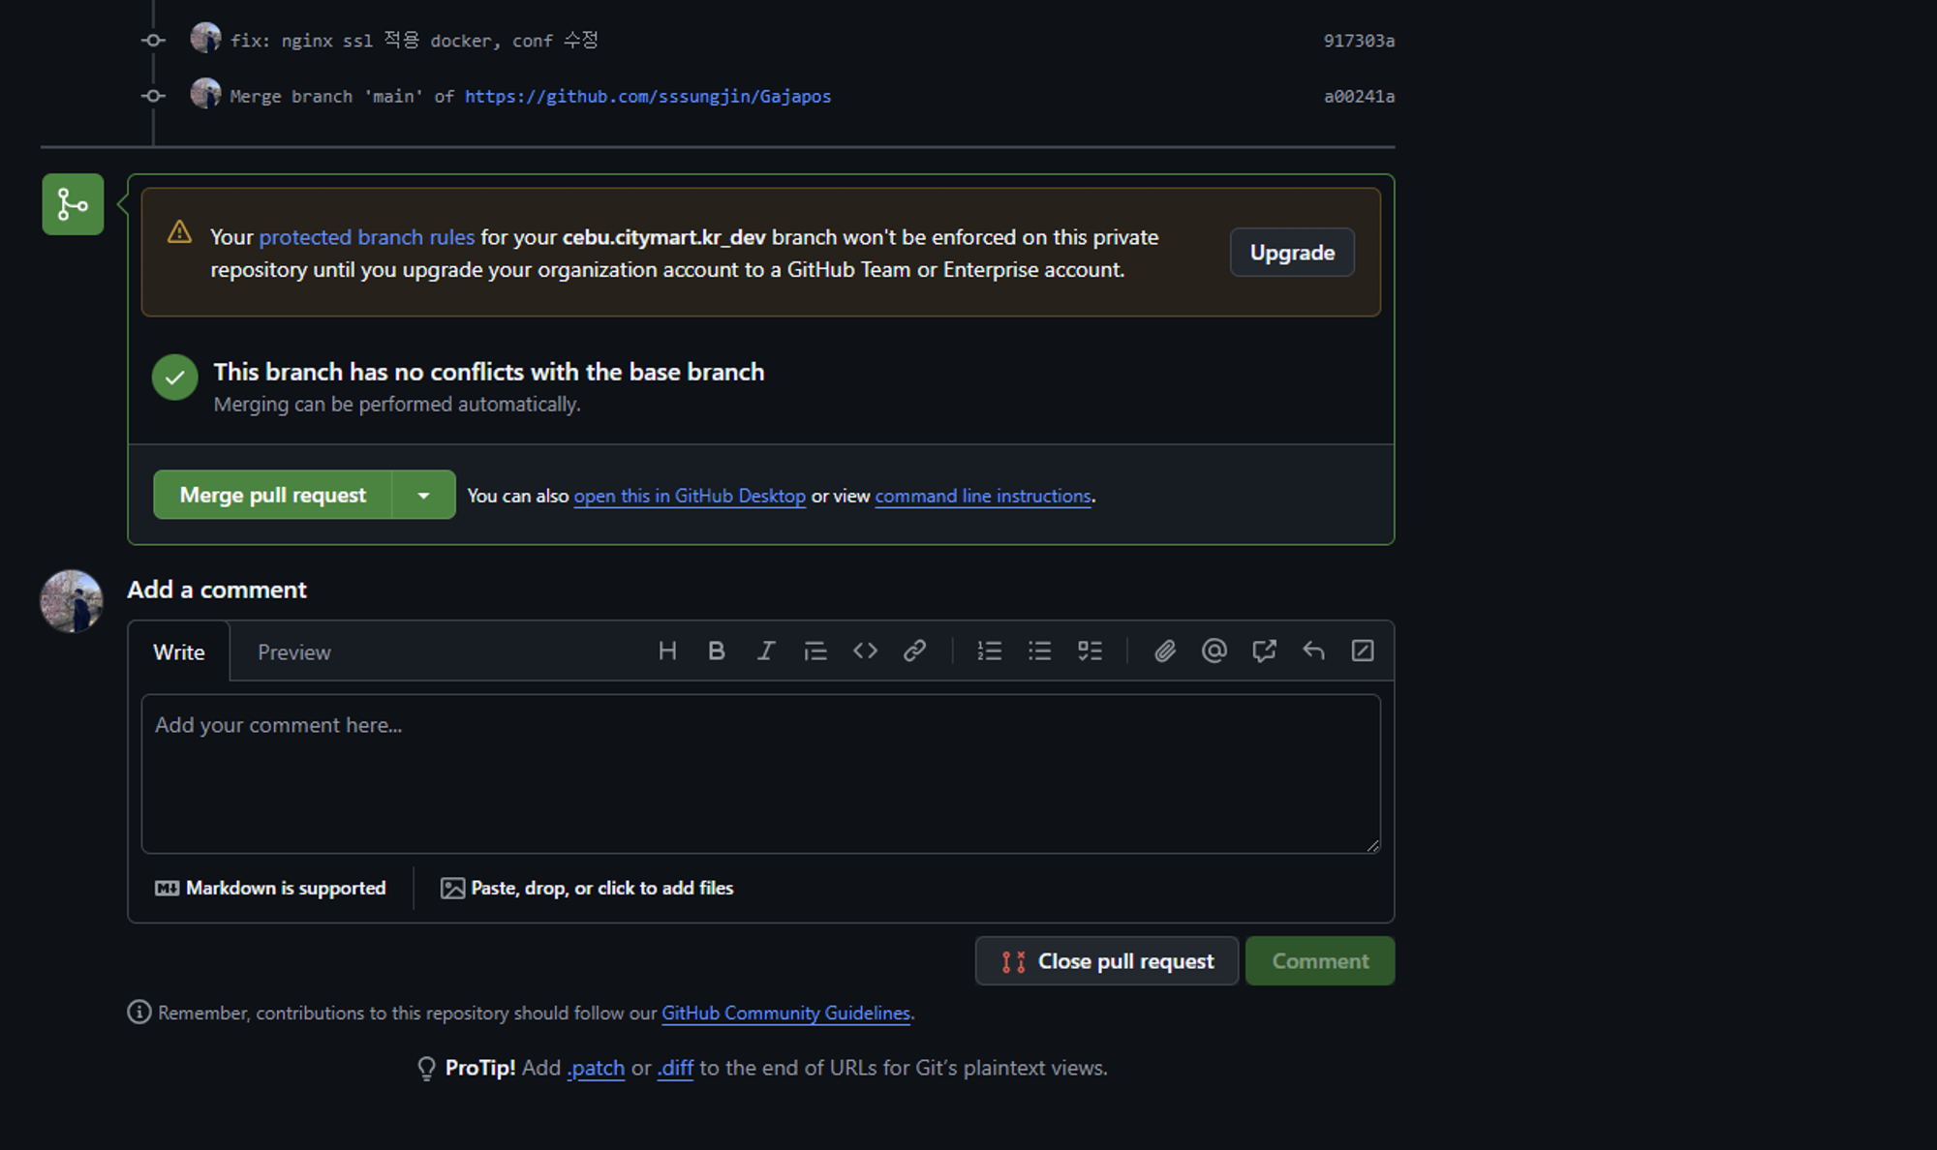
Task: Insert unordered bullet list icon
Action: click(x=1039, y=651)
